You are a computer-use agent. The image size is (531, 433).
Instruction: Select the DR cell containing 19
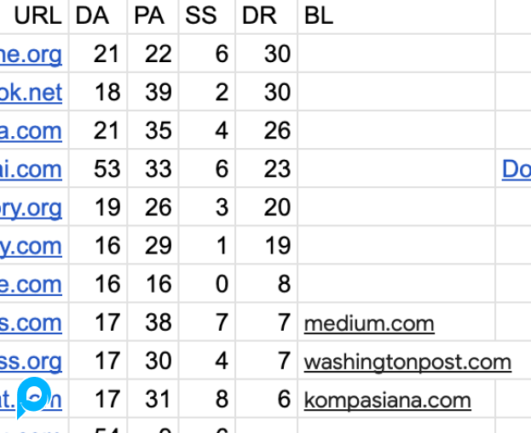(266, 247)
